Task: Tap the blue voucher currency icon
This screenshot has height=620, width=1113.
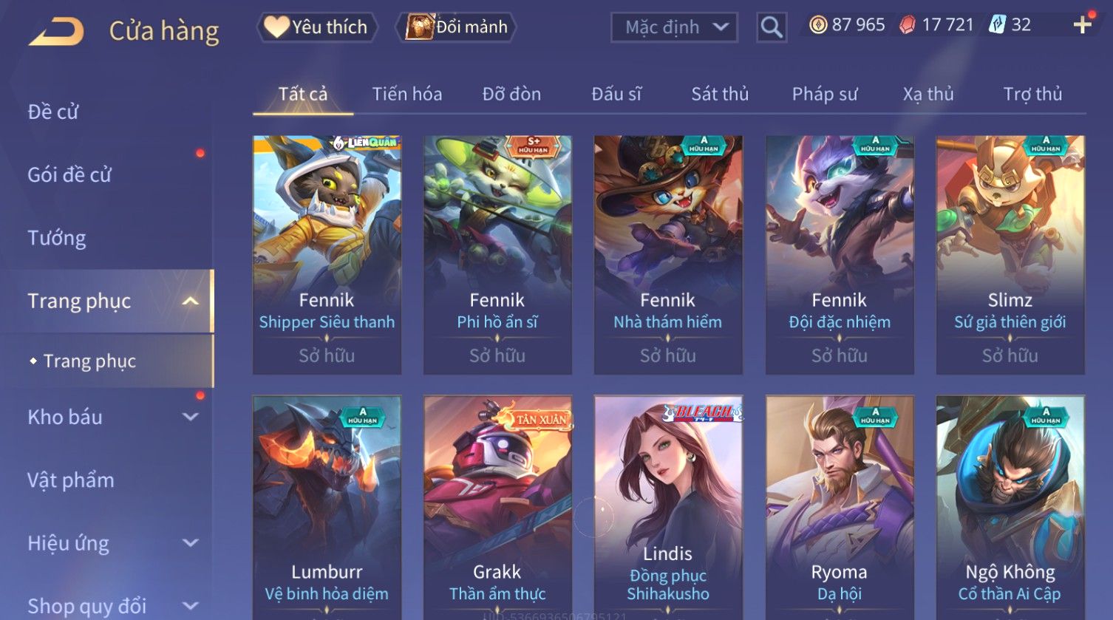Action: 998,25
